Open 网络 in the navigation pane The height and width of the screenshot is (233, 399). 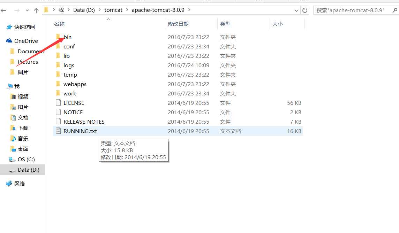[x=19, y=184]
